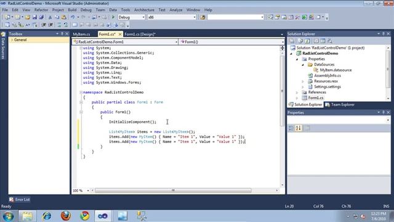394x222 pixels.
Task: Switch Properties panel to categorized view
Action: tap(291, 128)
